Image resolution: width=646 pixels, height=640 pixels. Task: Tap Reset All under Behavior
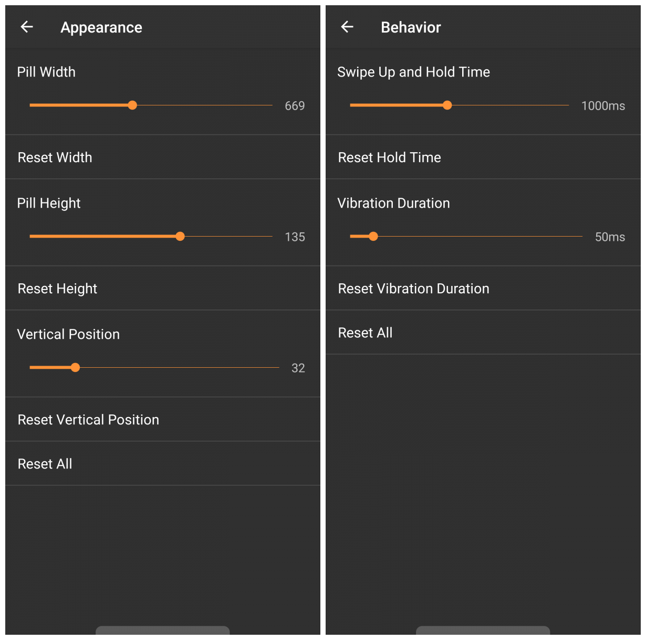point(483,333)
